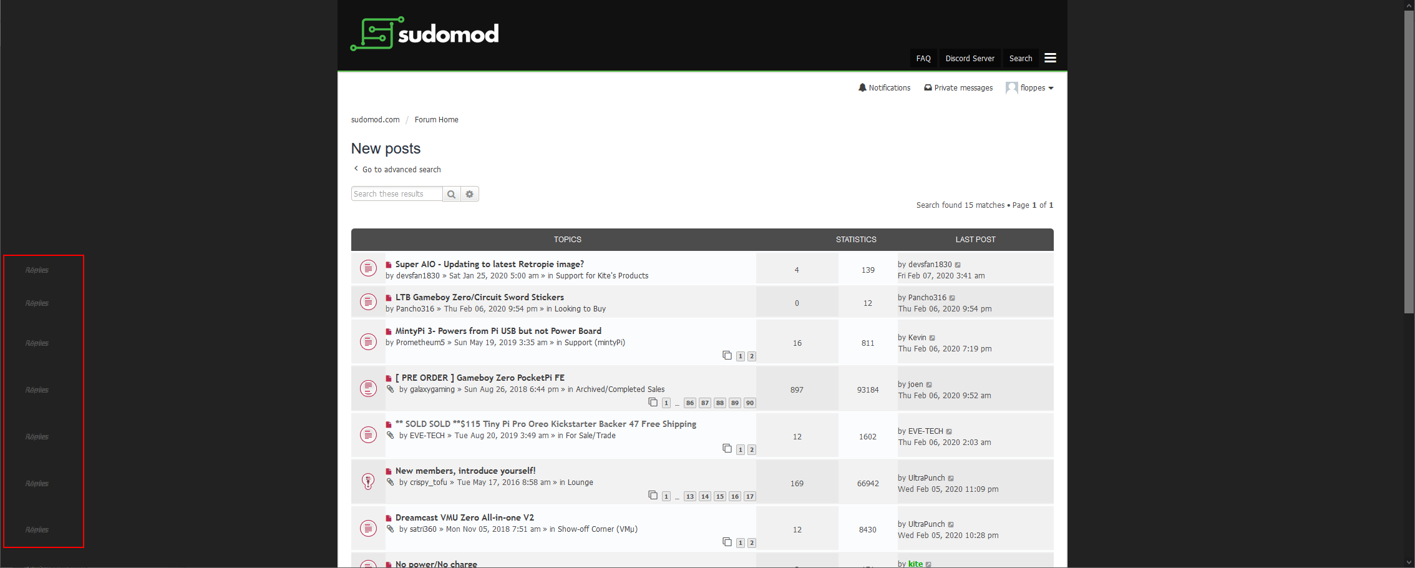This screenshot has height=568, width=1415.
Task: Open the Notifications bell
Action: (x=884, y=88)
